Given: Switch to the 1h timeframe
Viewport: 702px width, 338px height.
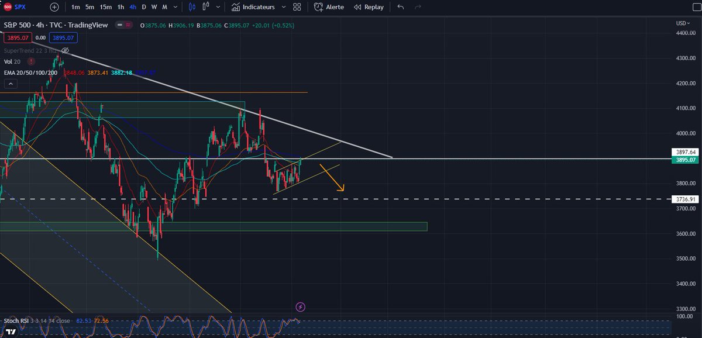Looking at the screenshot, I should point(120,6).
